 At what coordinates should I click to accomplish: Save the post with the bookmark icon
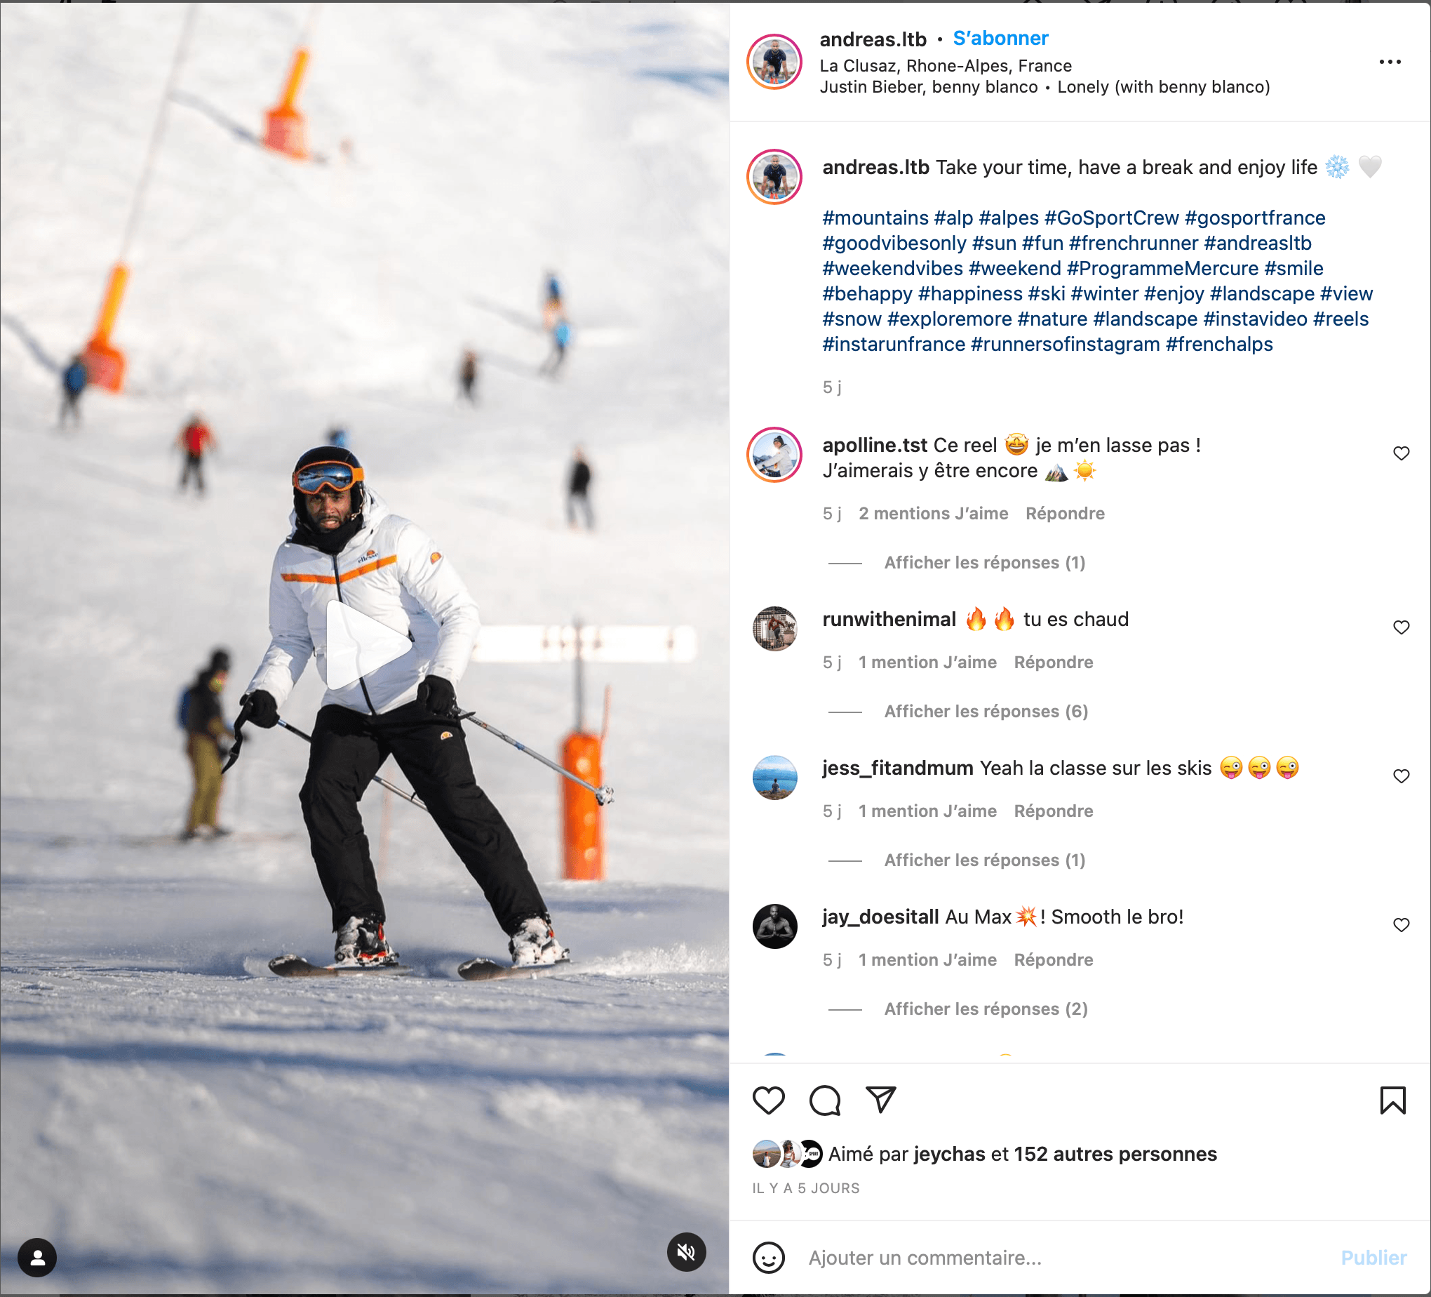pos(1392,1100)
